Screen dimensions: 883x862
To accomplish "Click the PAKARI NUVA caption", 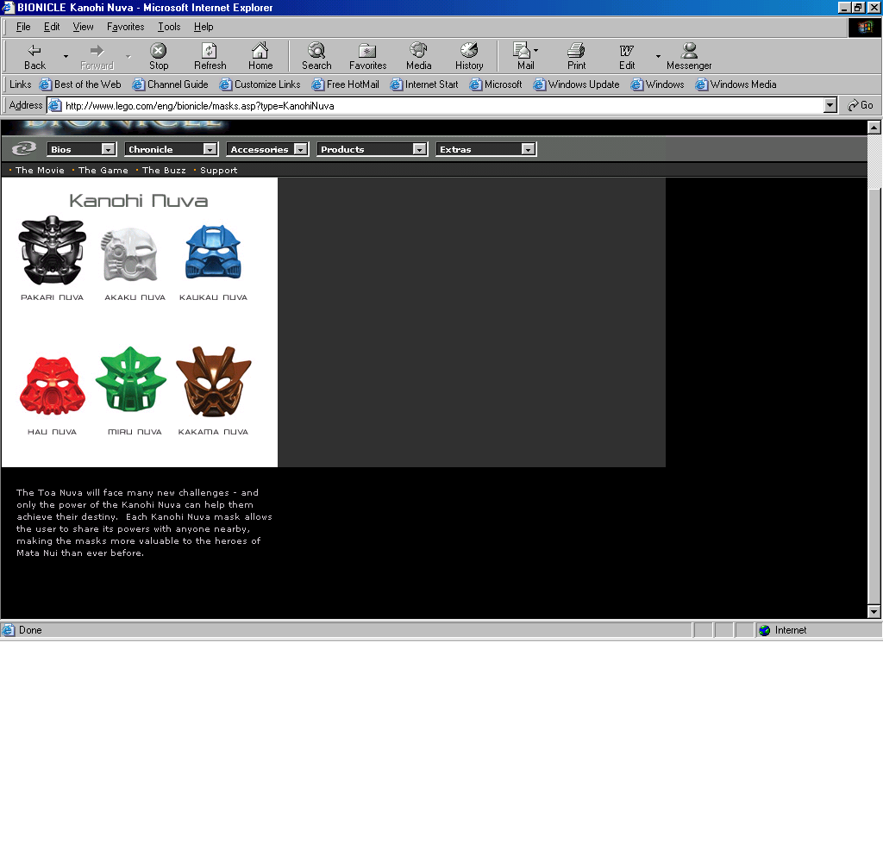I will point(52,297).
